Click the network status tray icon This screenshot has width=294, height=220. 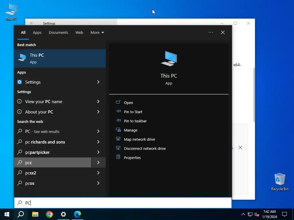250,214
